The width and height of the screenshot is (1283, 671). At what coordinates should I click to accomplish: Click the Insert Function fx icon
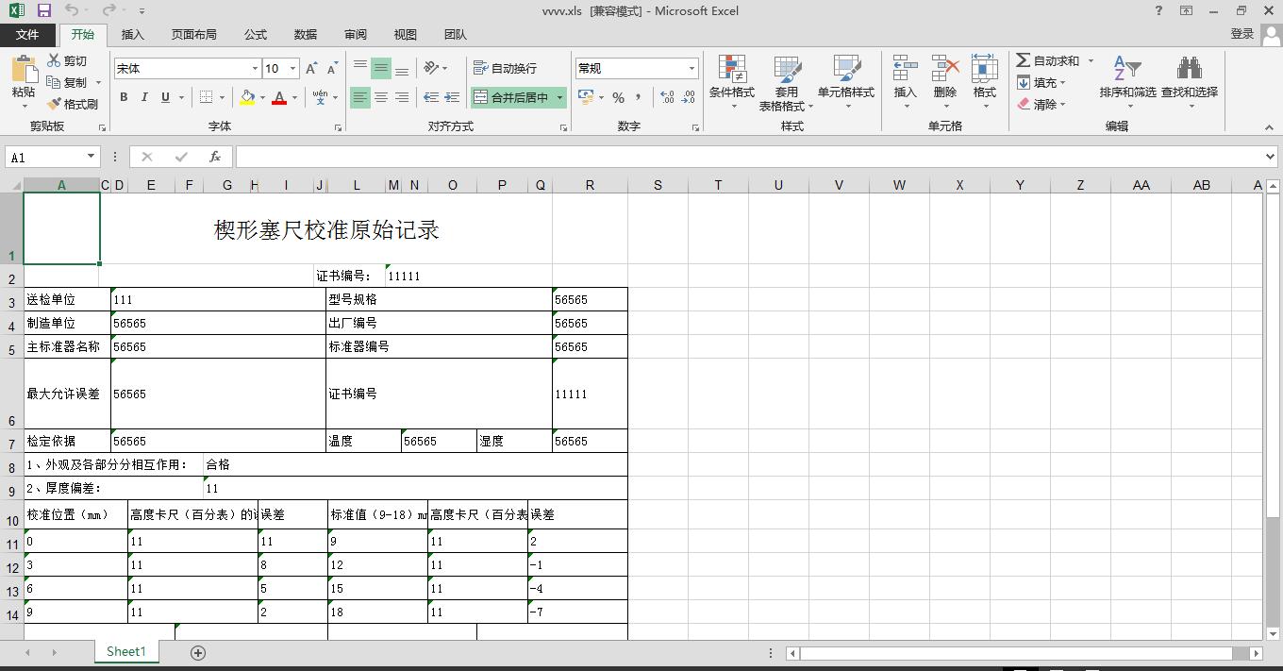coord(215,157)
